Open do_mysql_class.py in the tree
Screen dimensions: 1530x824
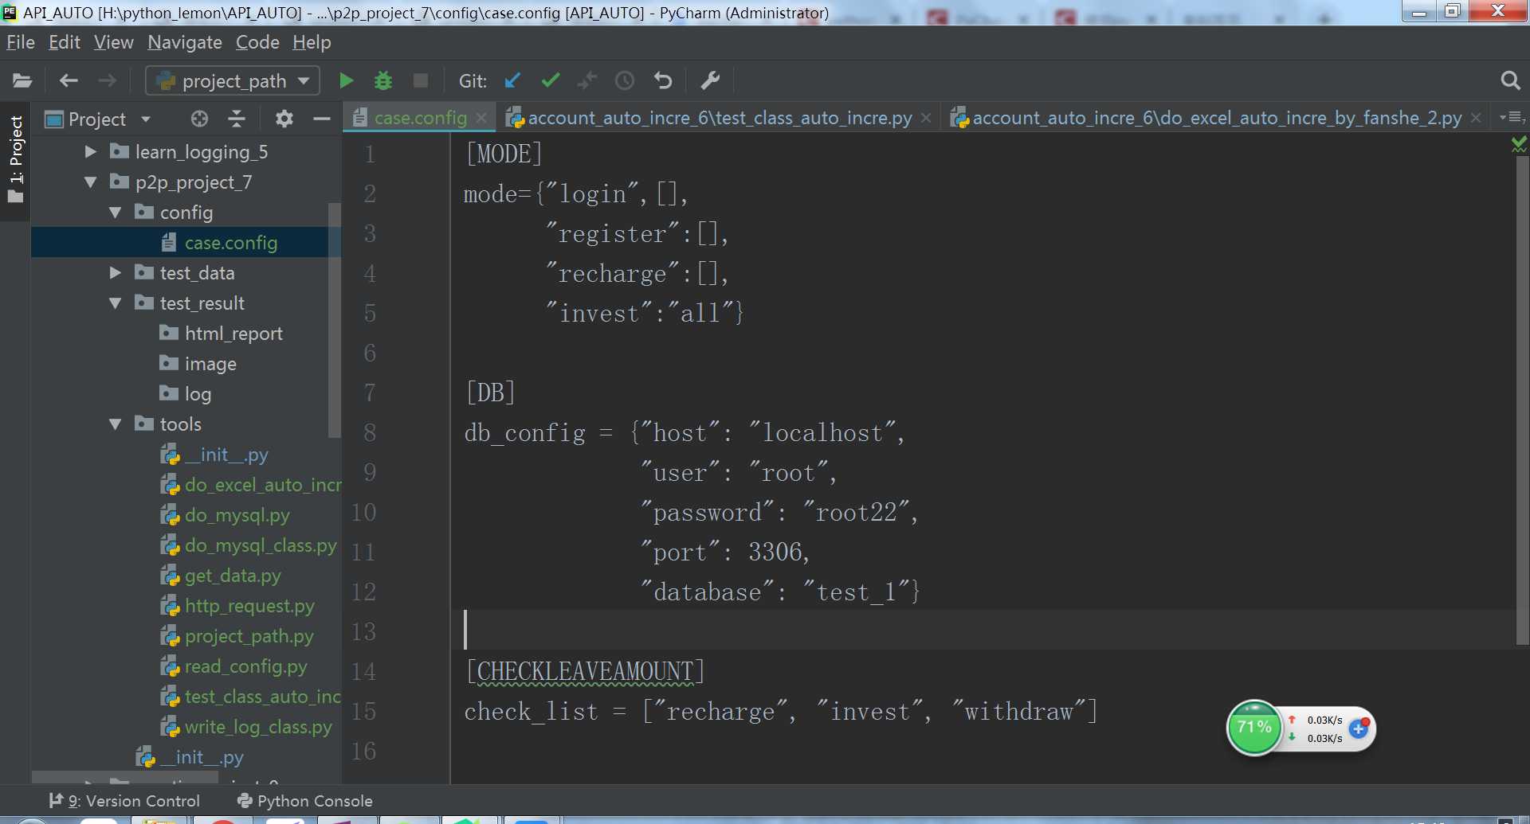[249, 545]
